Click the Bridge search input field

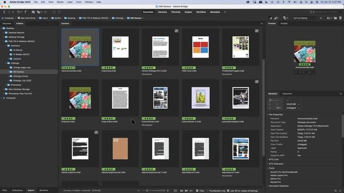point(327,12)
